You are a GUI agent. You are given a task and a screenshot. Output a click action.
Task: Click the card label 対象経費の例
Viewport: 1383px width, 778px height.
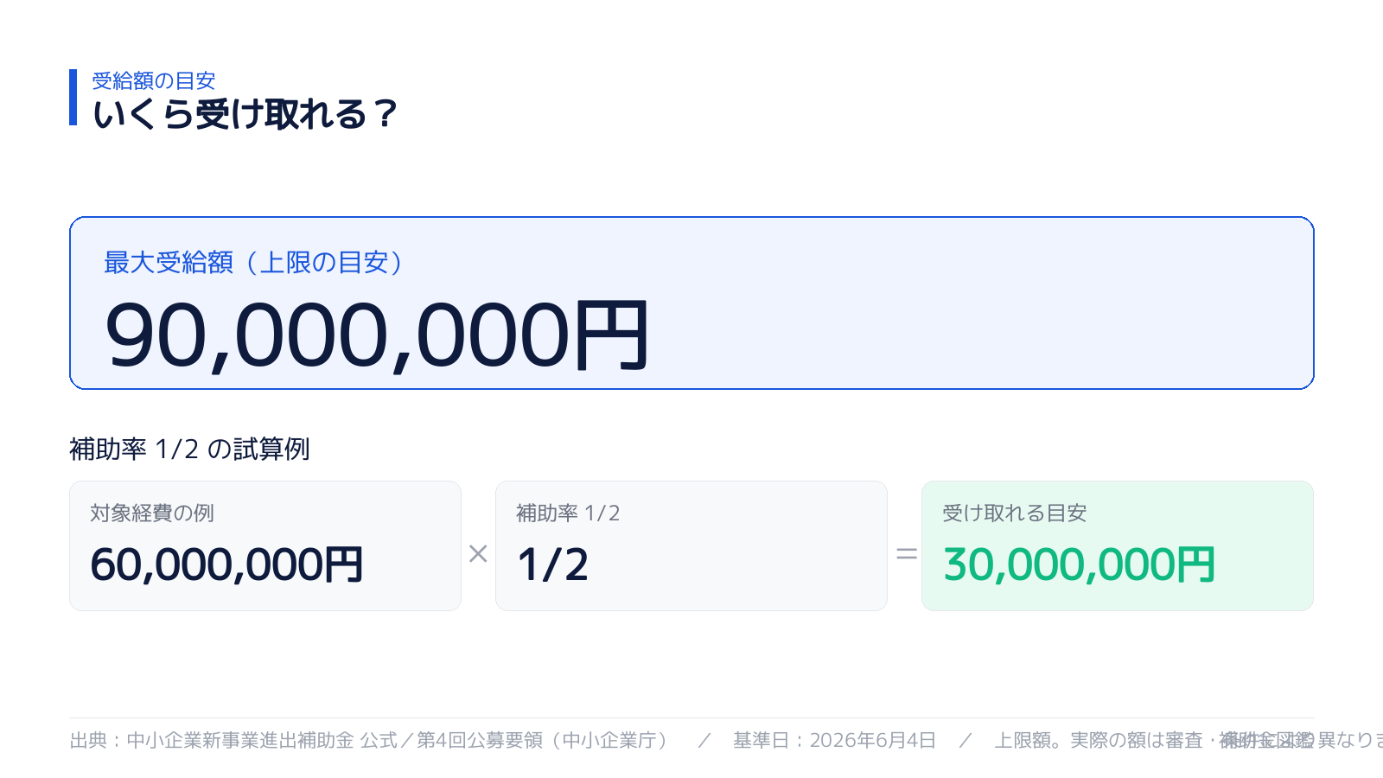pos(152,513)
